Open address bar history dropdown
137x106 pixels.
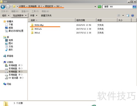pos(95,7)
